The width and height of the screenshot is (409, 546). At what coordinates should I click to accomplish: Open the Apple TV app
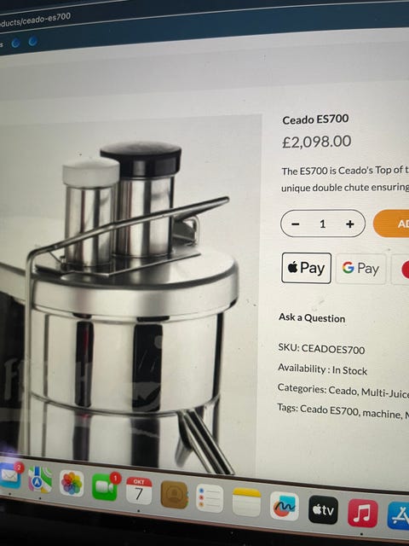(323, 510)
